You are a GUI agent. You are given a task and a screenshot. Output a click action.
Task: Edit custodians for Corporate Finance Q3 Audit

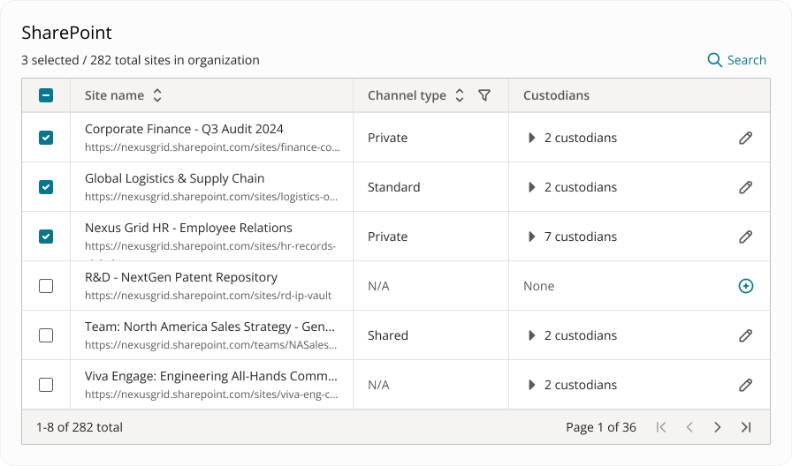[x=745, y=138]
